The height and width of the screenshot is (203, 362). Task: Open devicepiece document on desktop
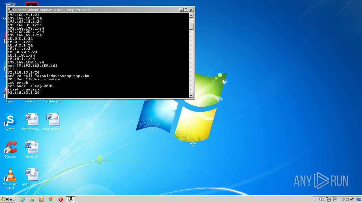(31, 122)
